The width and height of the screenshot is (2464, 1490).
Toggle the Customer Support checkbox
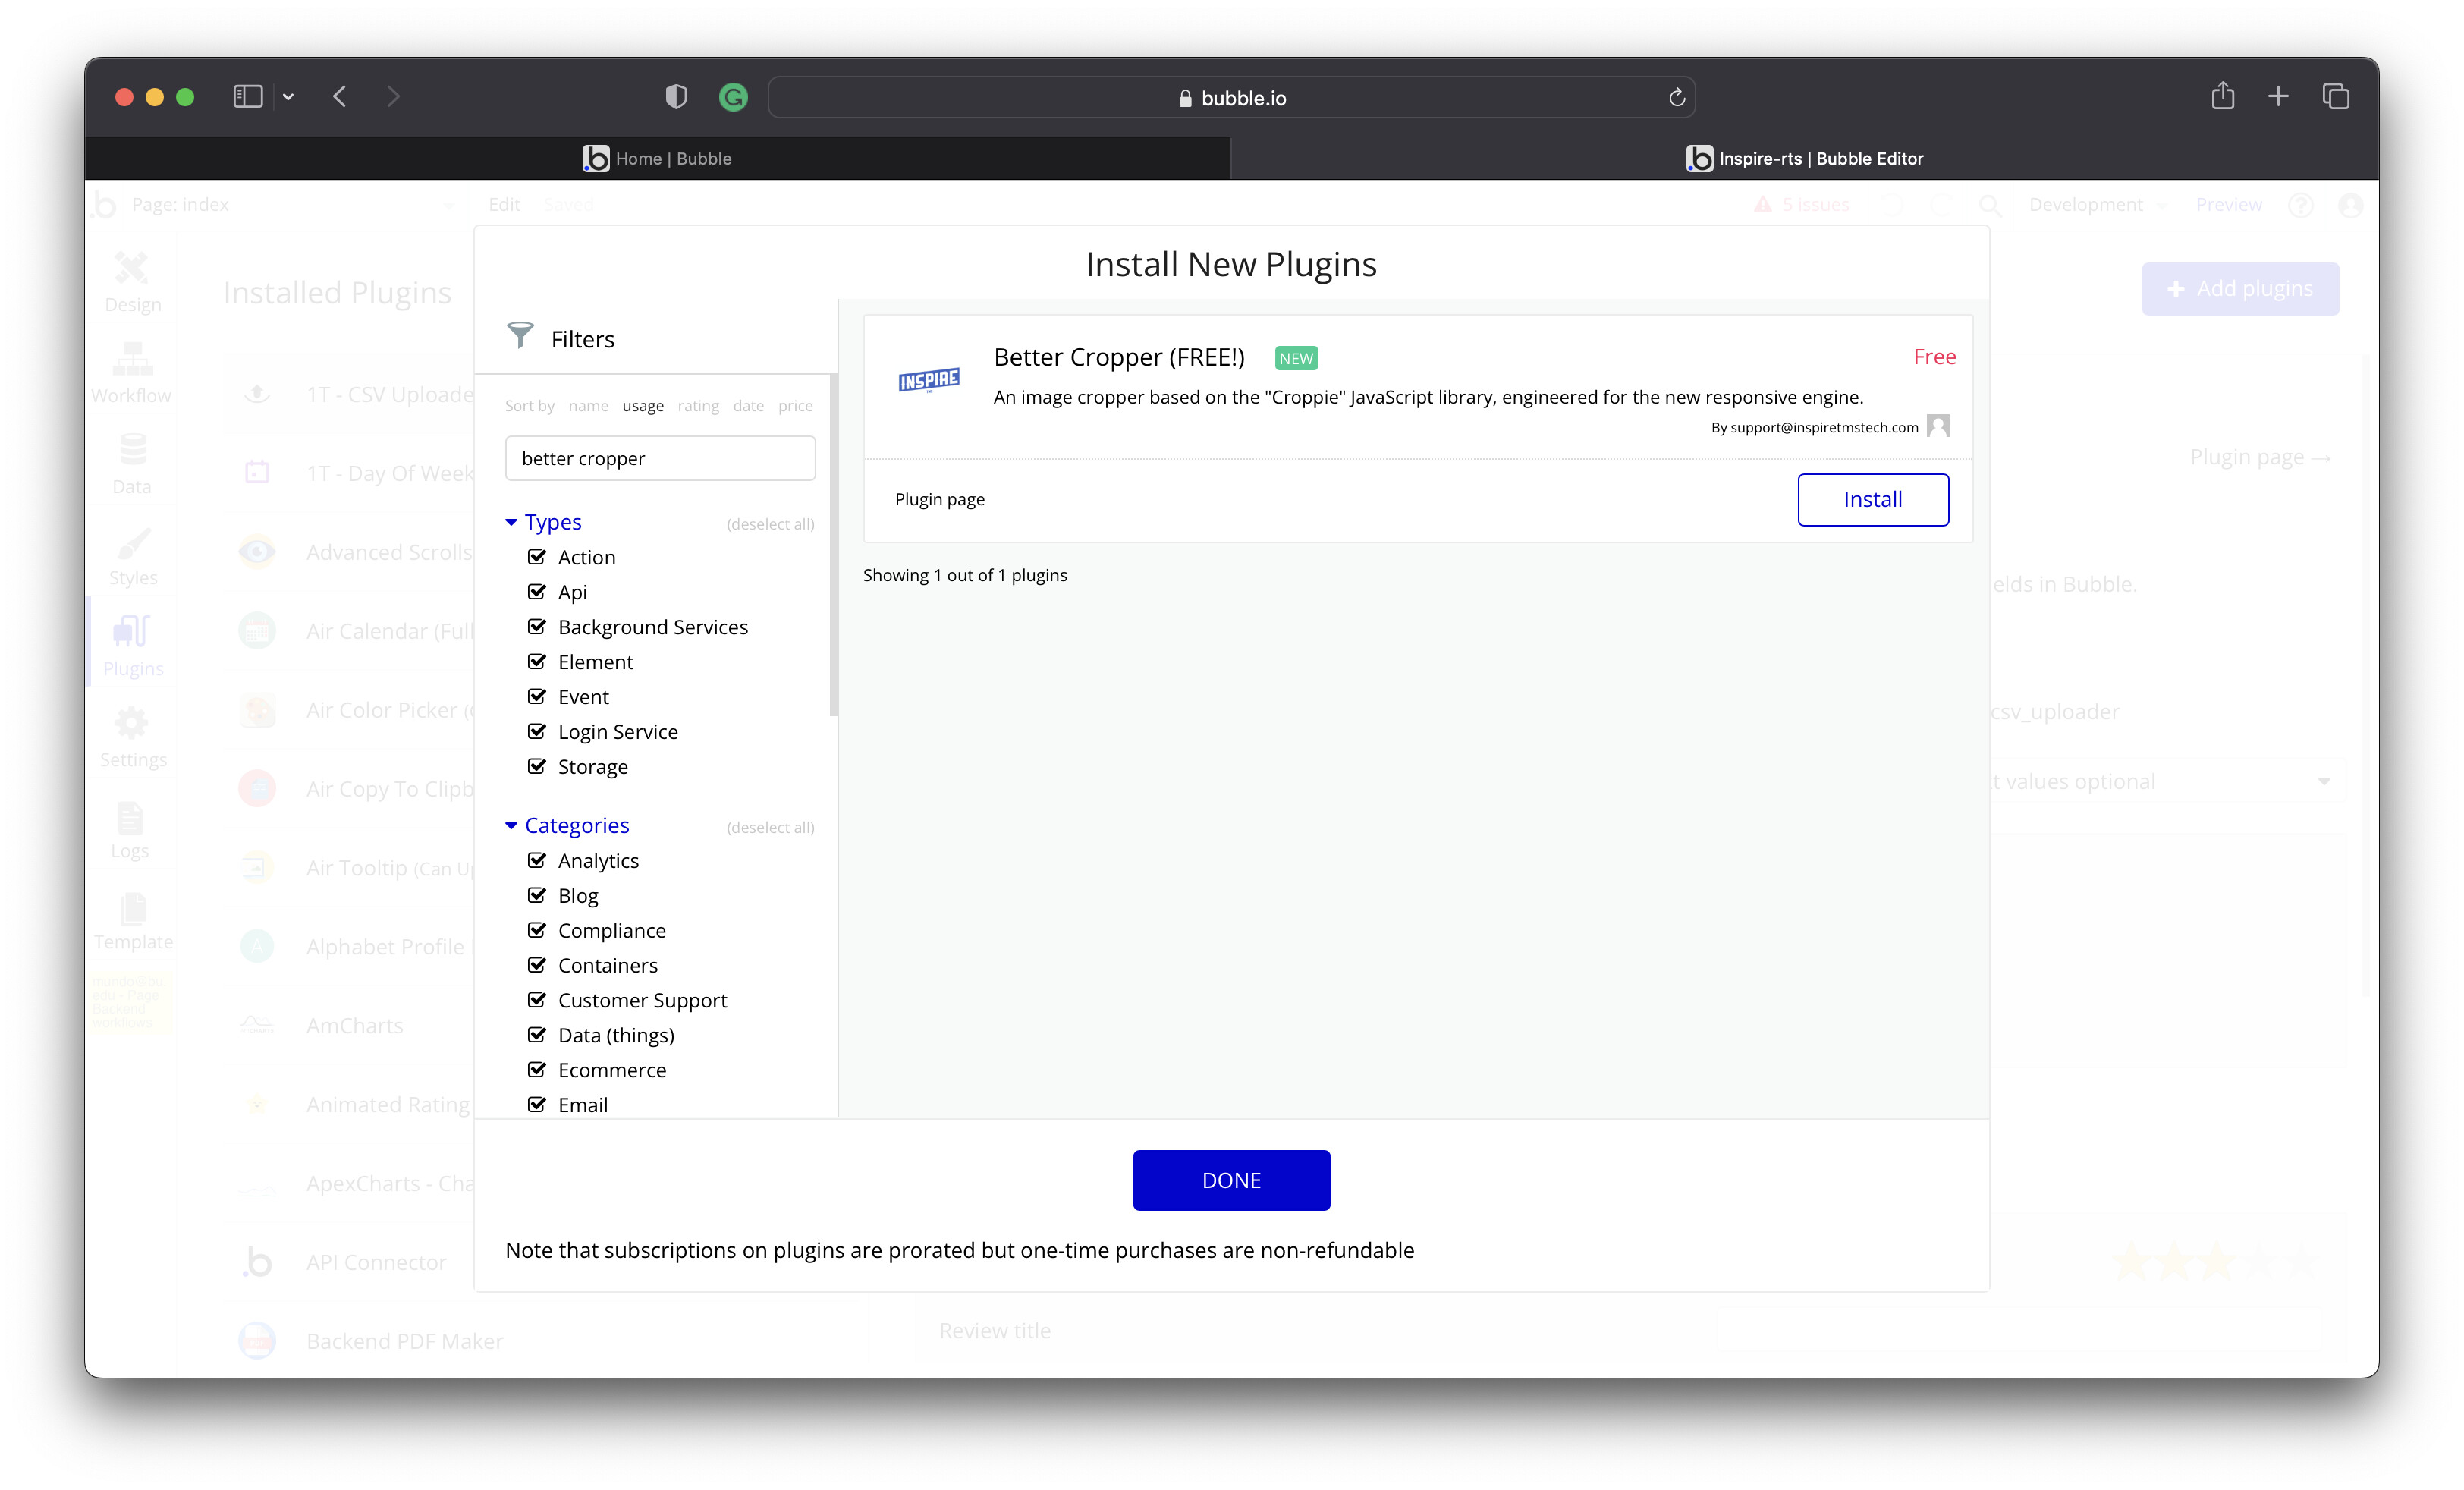coord(537,1001)
